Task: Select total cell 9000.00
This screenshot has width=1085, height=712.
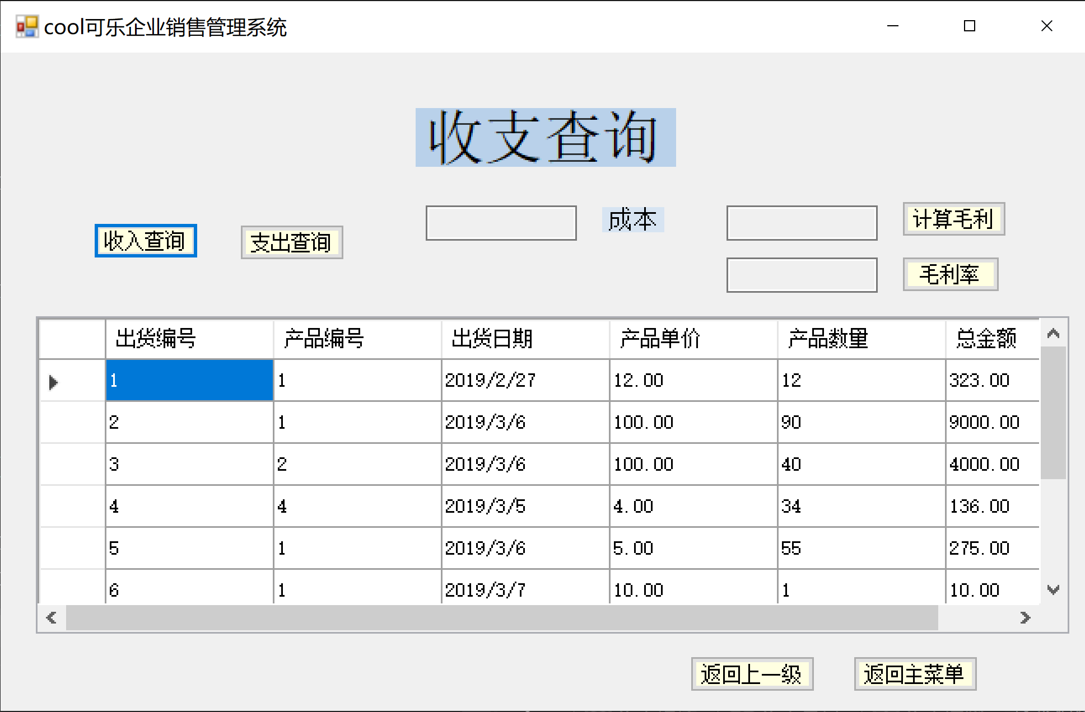Action: (993, 422)
